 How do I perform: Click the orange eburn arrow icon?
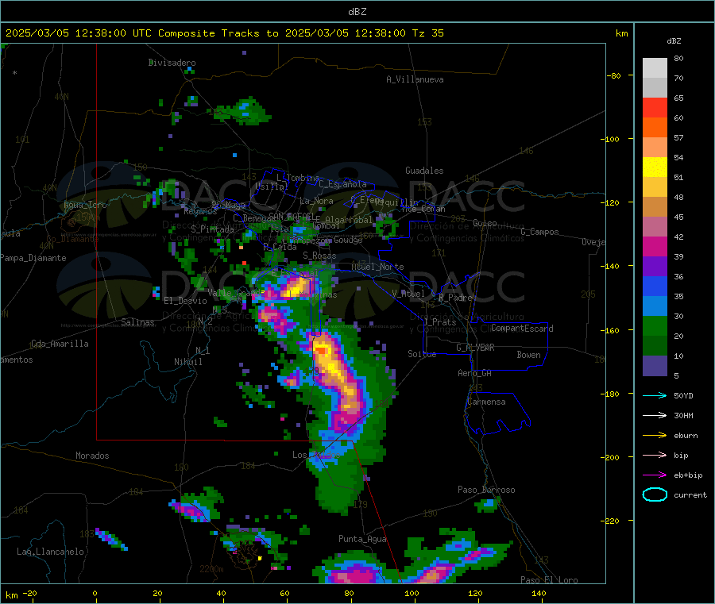(x=655, y=435)
